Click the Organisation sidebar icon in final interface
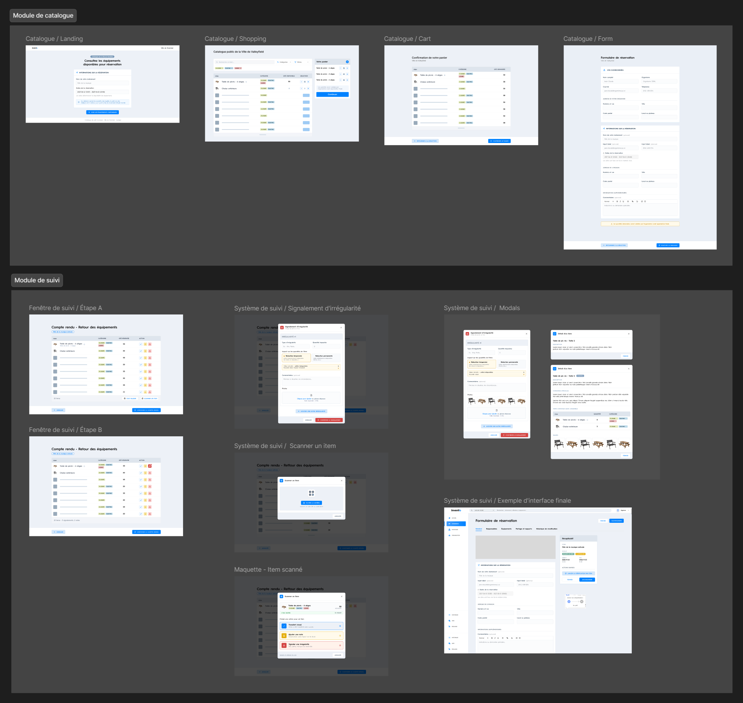The height and width of the screenshot is (703, 743). pyautogui.click(x=450, y=535)
